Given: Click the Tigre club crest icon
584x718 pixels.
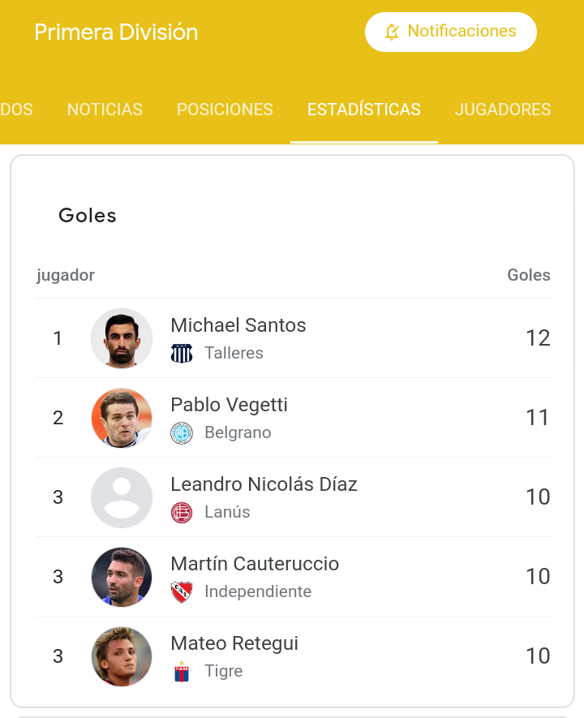Looking at the screenshot, I should [x=182, y=672].
